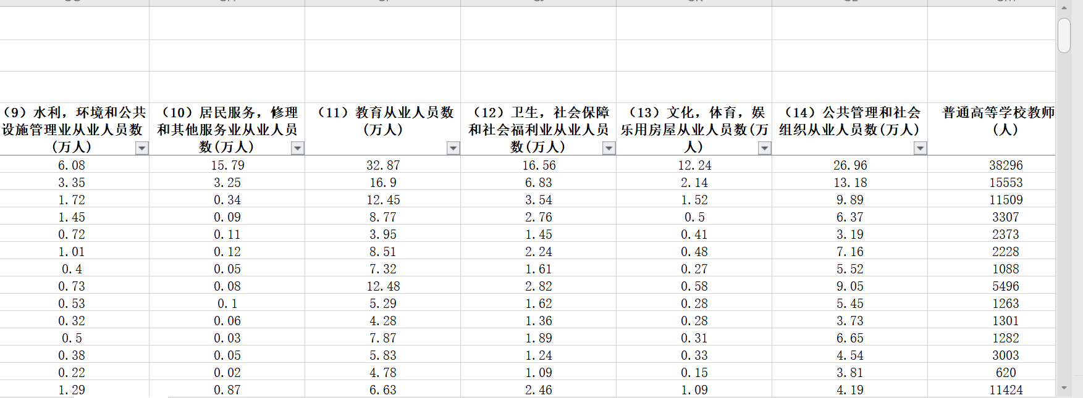Click the vertical scrollbar up arrow
The width and height of the screenshot is (1083, 398).
(x=1064, y=8)
